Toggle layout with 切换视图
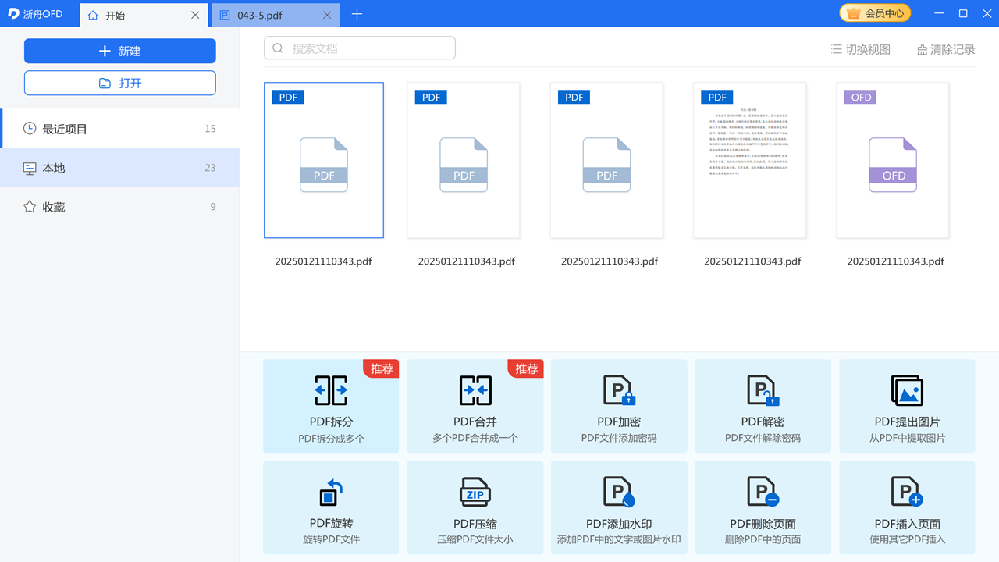Image resolution: width=999 pixels, height=562 pixels. (x=861, y=49)
